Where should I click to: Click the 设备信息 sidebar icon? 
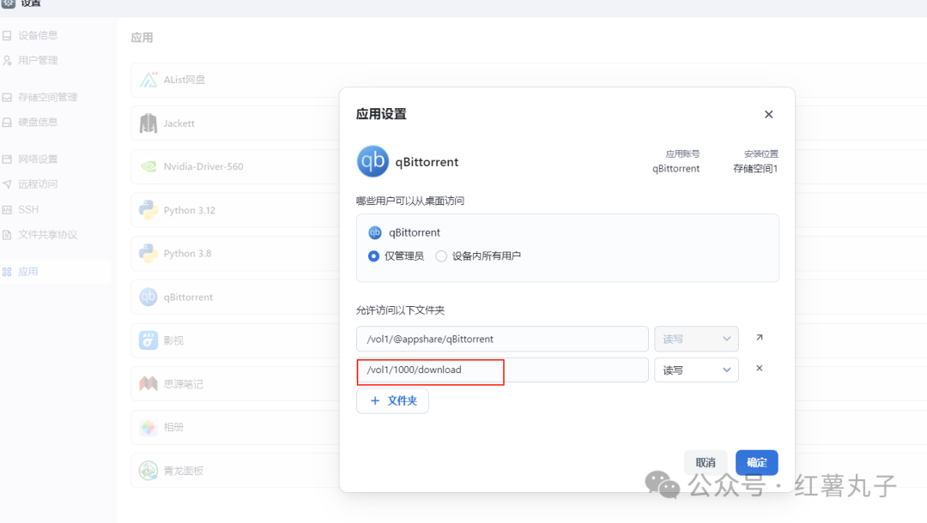[x=7, y=35]
